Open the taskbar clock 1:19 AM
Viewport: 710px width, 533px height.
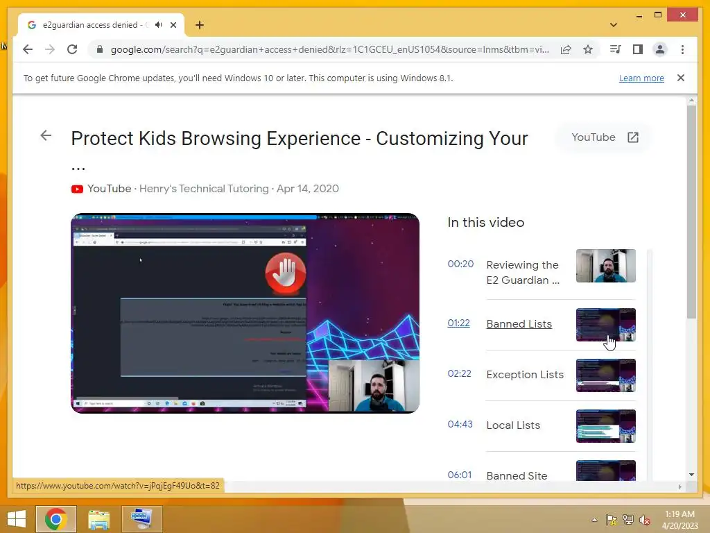pos(679,520)
